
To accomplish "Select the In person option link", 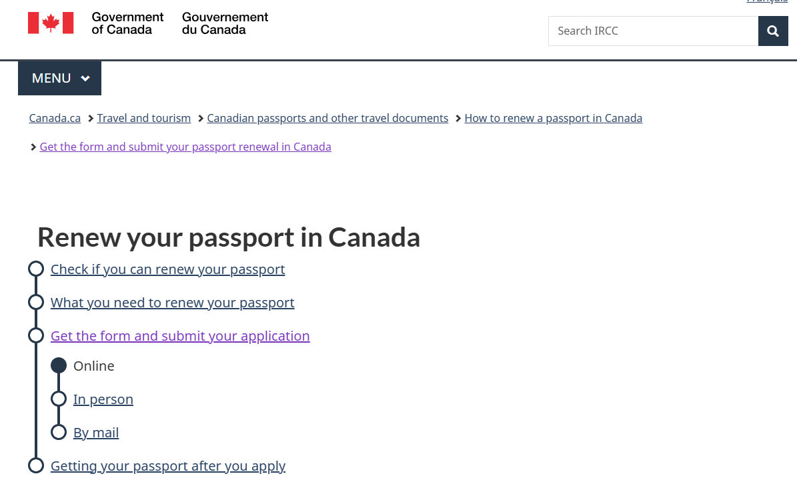I will coord(103,400).
